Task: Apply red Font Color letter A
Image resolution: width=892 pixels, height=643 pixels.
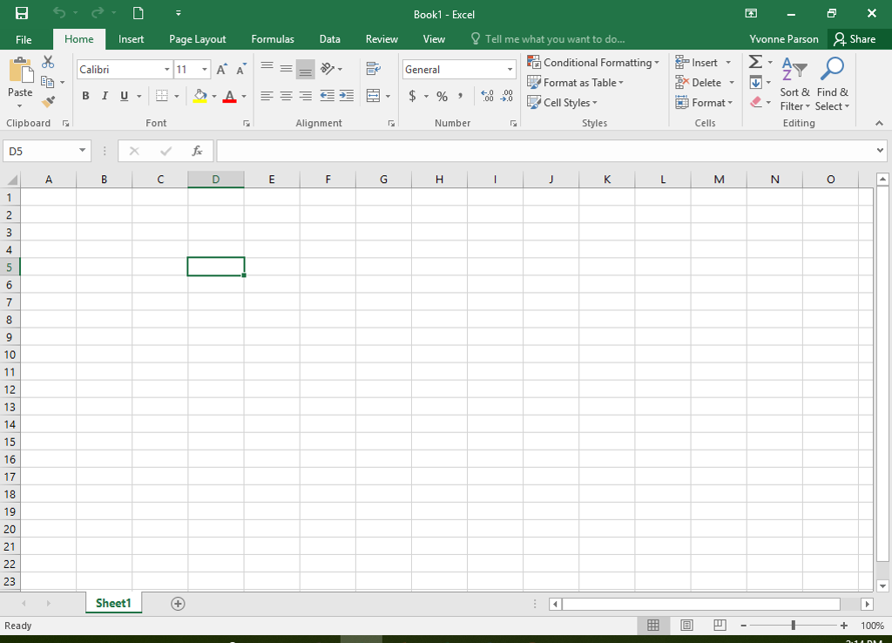Action: [229, 96]
